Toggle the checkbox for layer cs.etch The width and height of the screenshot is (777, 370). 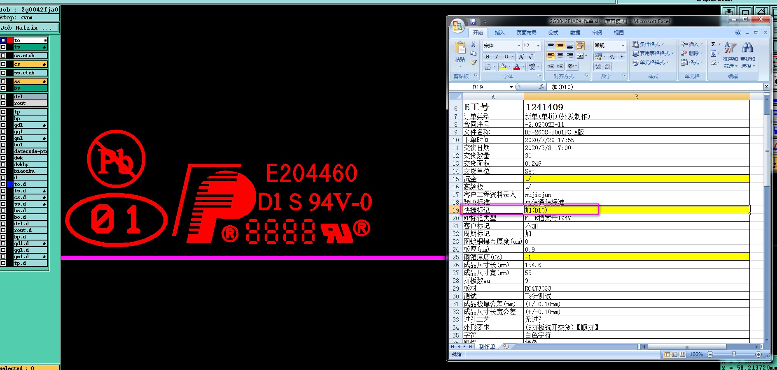[3, 55]
